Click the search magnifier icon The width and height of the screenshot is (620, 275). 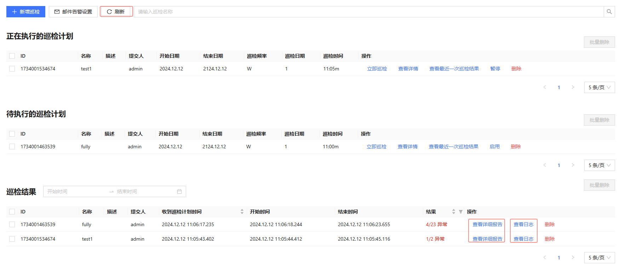click(x=609, y=12)
